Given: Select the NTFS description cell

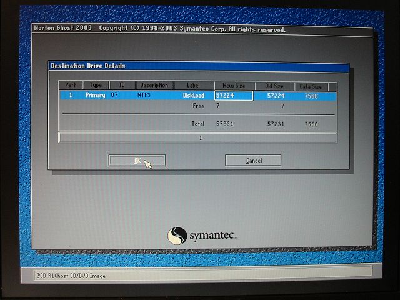Looking at the screenshot, I should (145, 96).
